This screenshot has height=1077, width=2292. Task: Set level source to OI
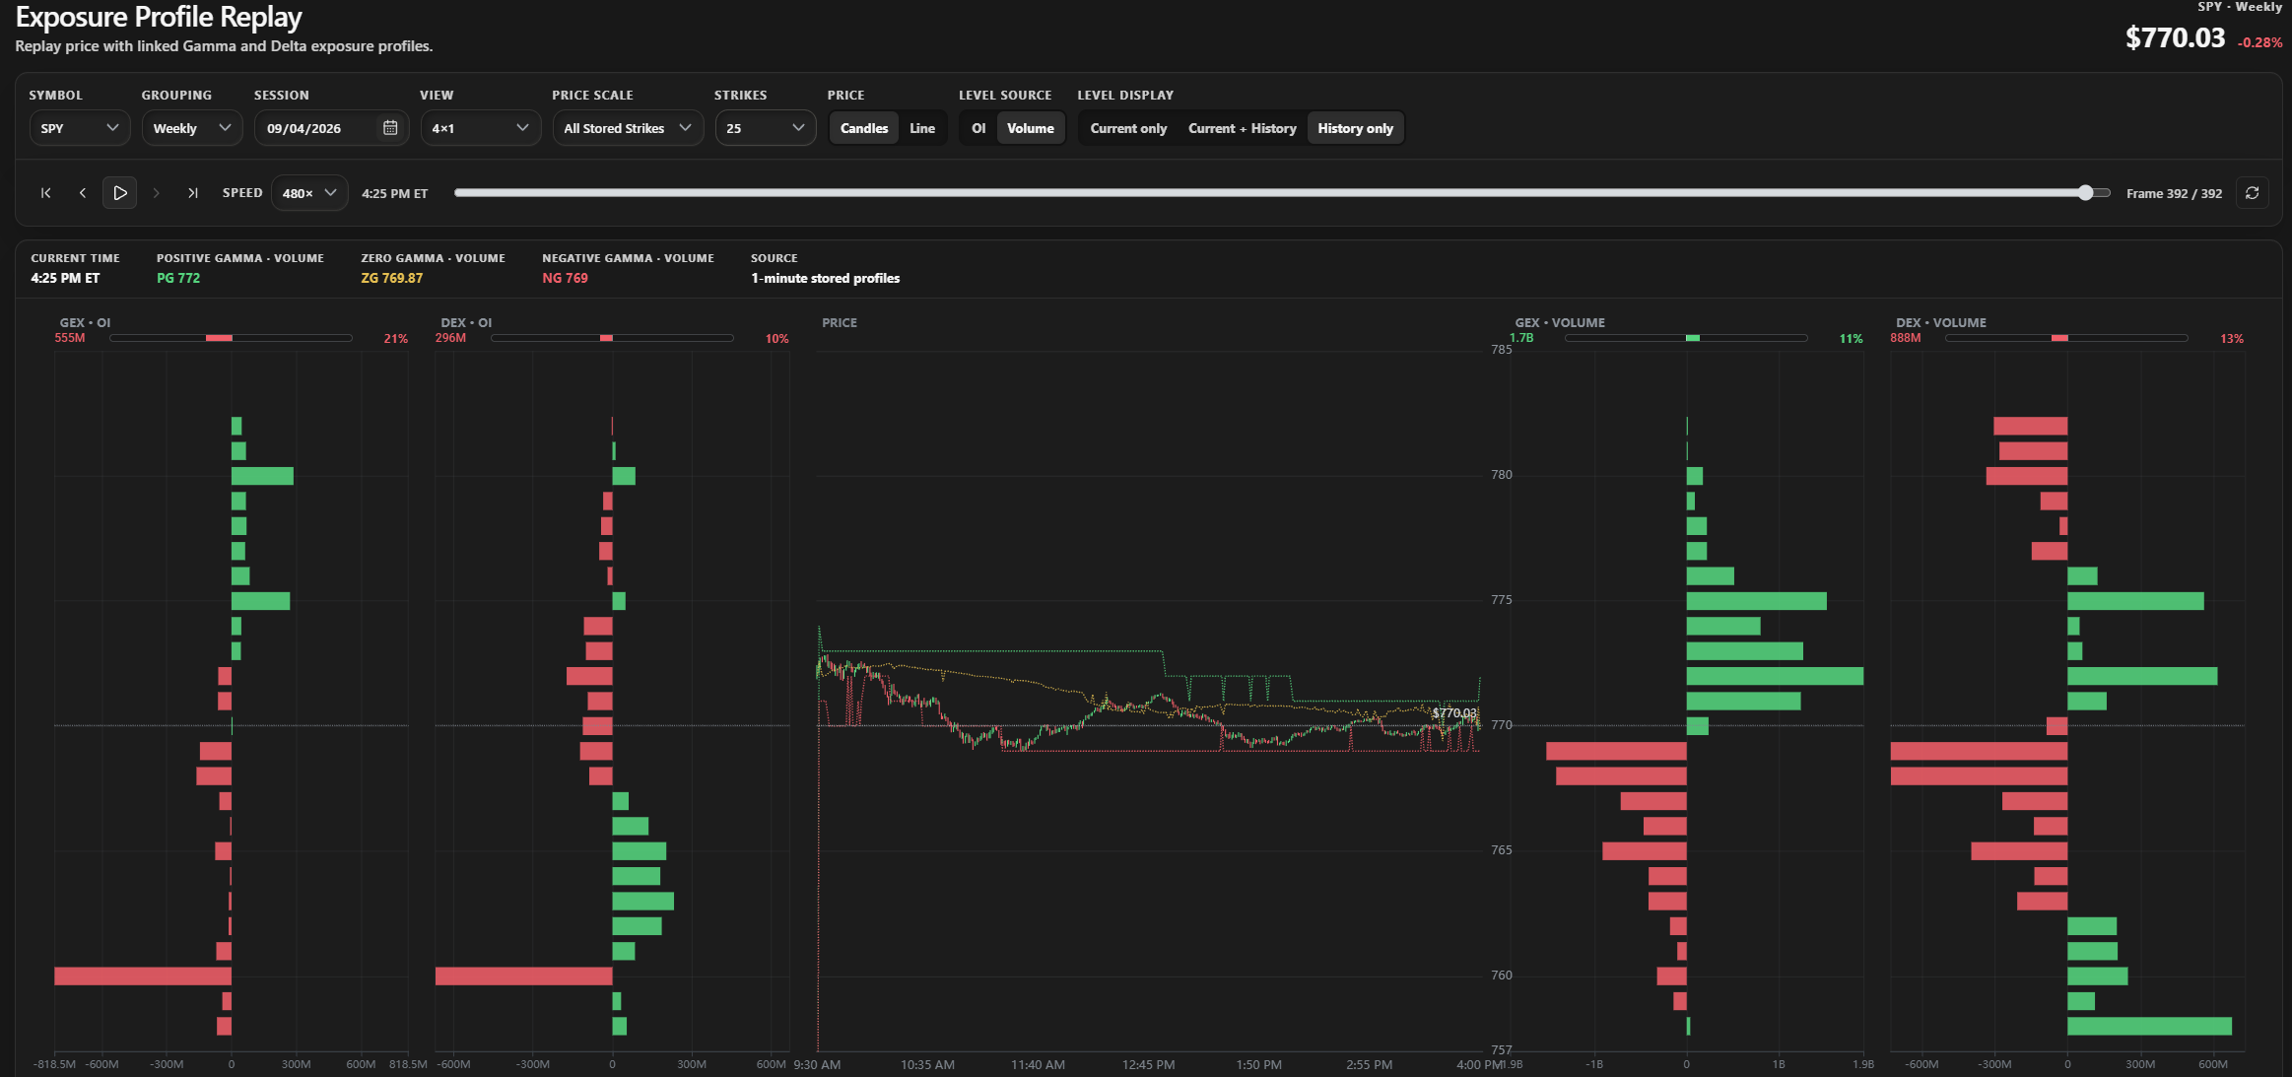(x=978, y=128)
